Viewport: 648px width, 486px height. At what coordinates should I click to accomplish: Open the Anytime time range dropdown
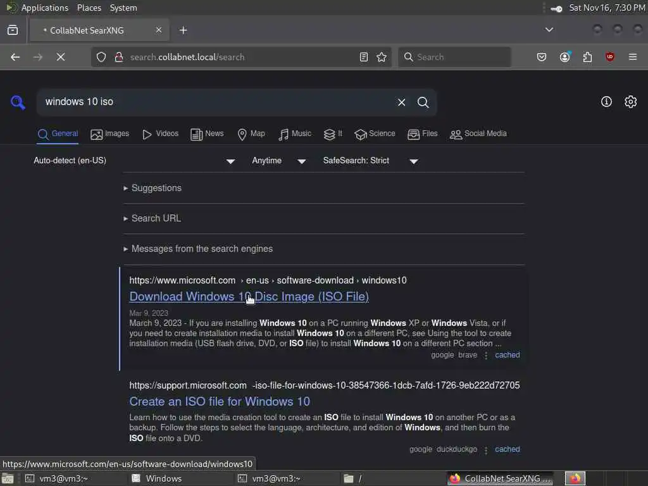pos(279,161)
